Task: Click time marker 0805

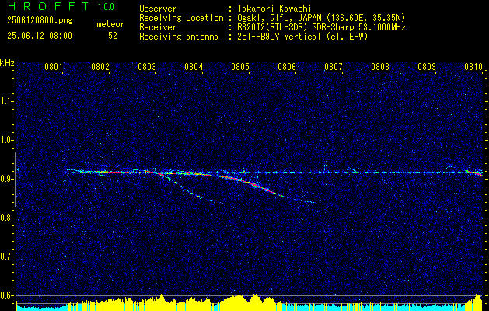Action: click(239, 66)
